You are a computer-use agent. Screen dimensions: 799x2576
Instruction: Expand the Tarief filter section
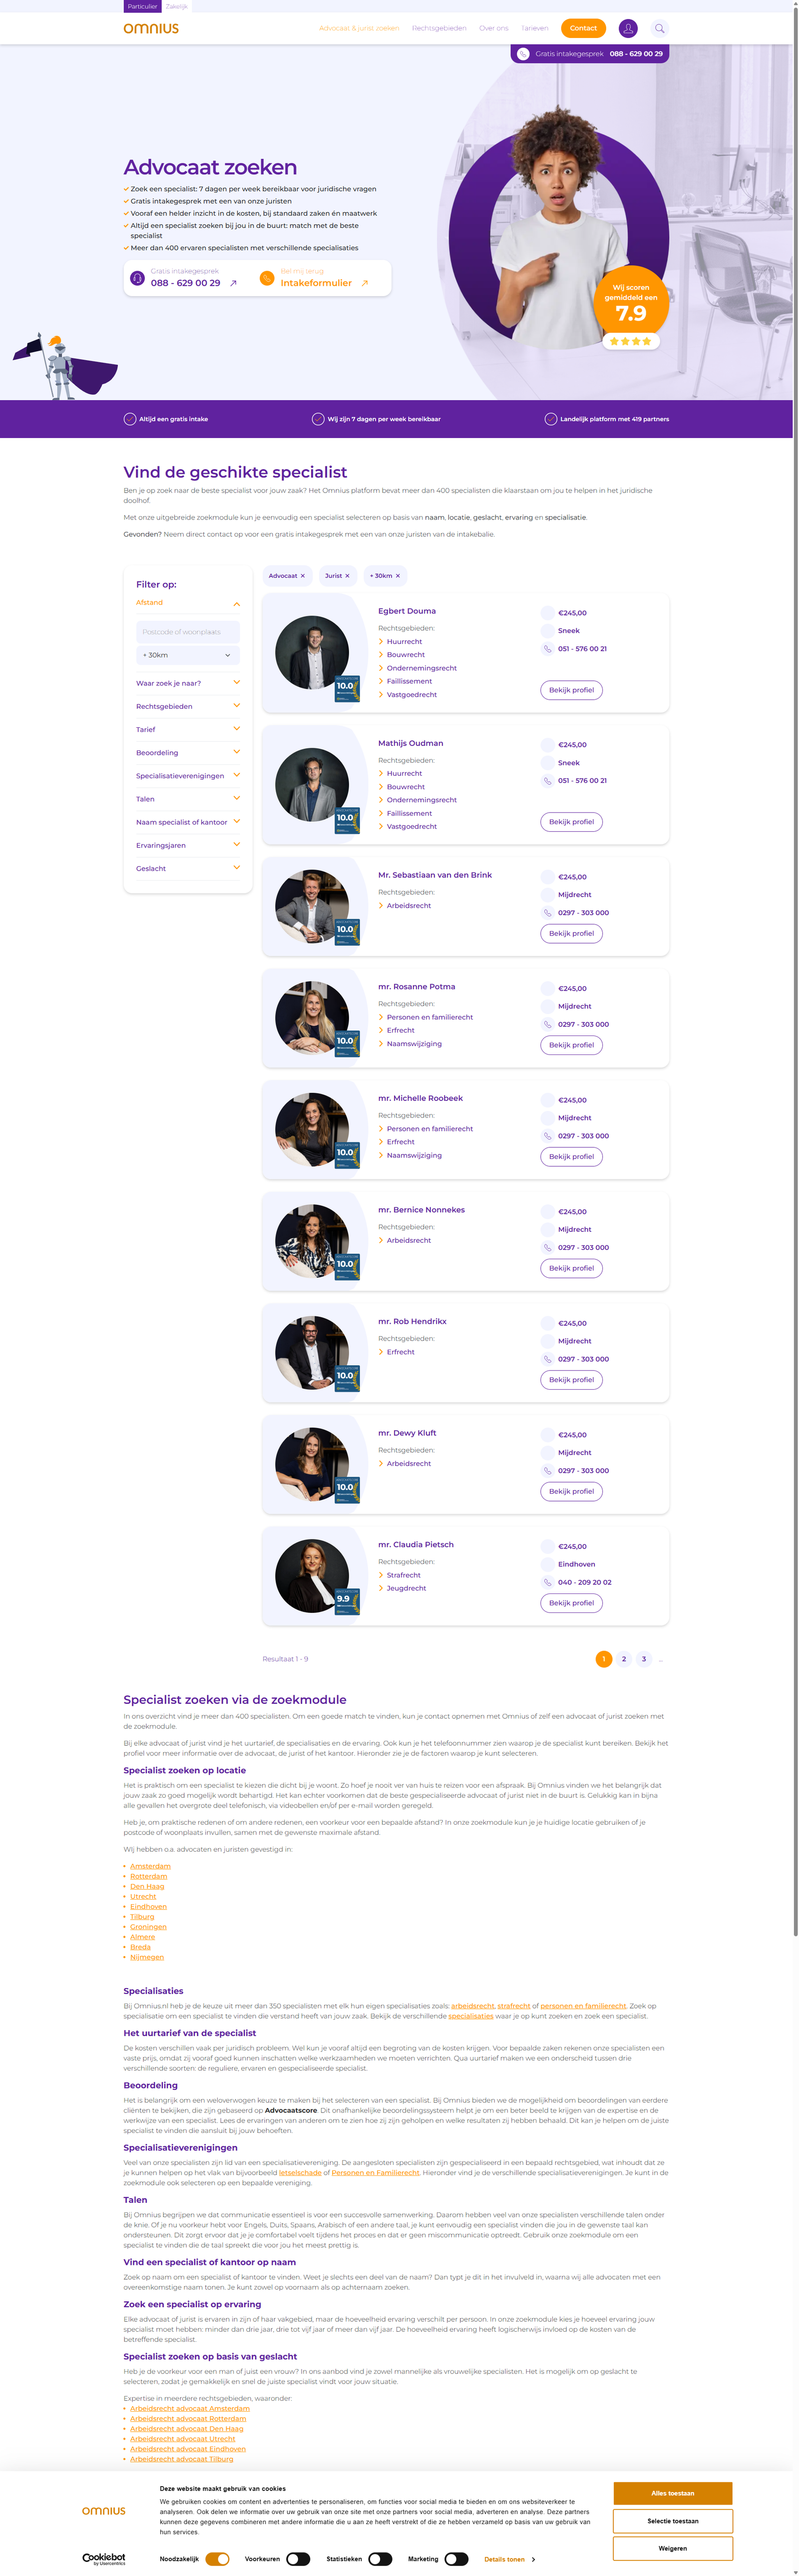[x=188, y=729]
